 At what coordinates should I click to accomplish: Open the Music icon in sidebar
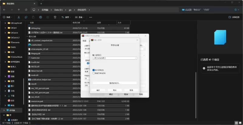[x=9, y=101]
